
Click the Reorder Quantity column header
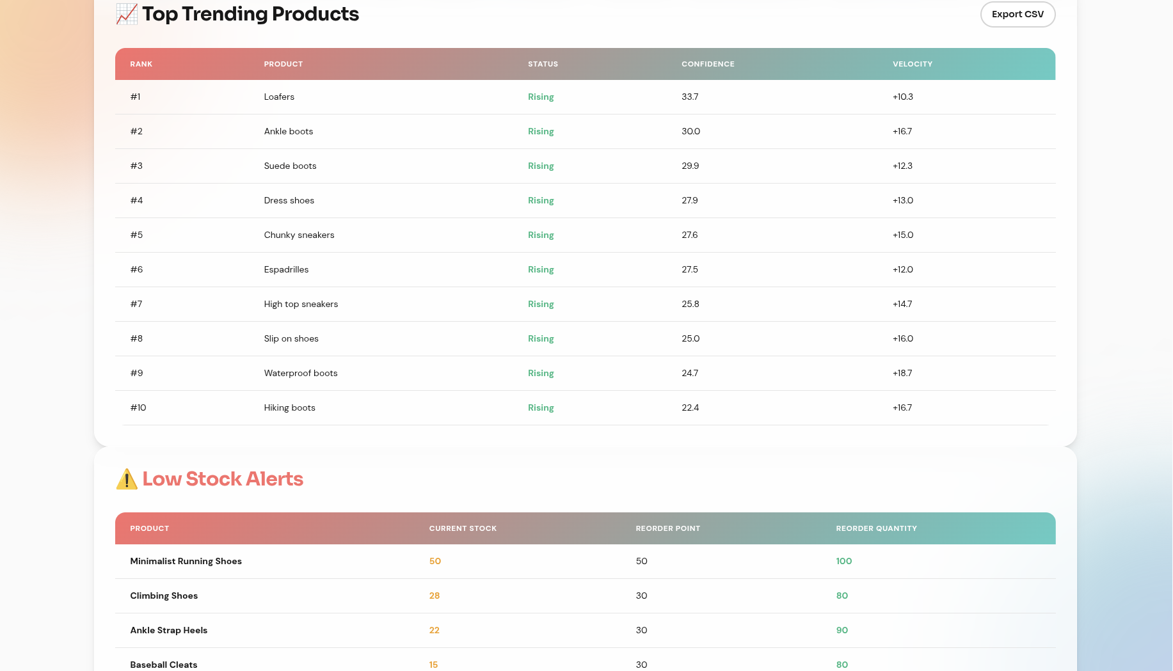876,528
